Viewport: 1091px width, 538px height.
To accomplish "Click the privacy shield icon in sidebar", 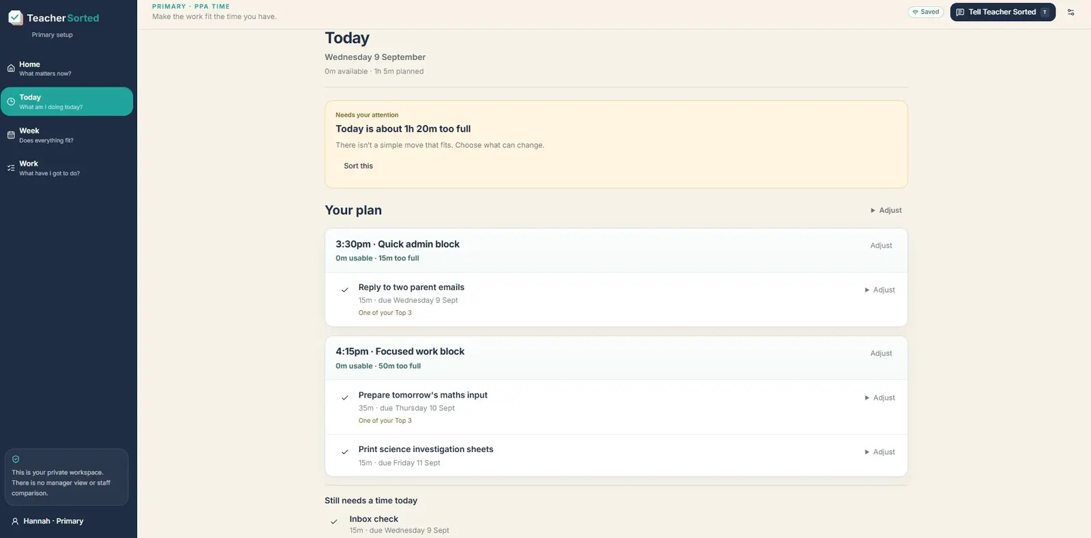I will [x=16, y=459].
